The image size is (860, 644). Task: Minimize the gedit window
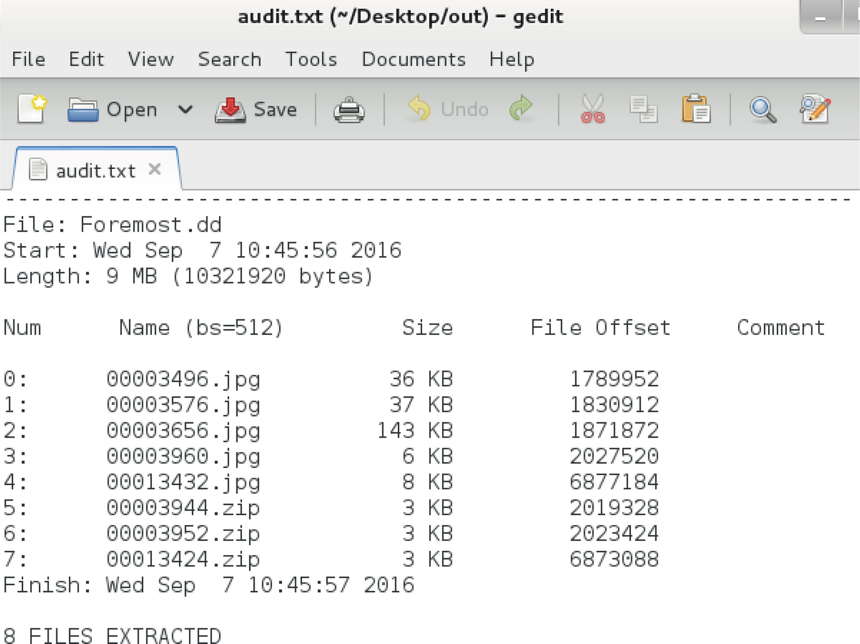821,18
